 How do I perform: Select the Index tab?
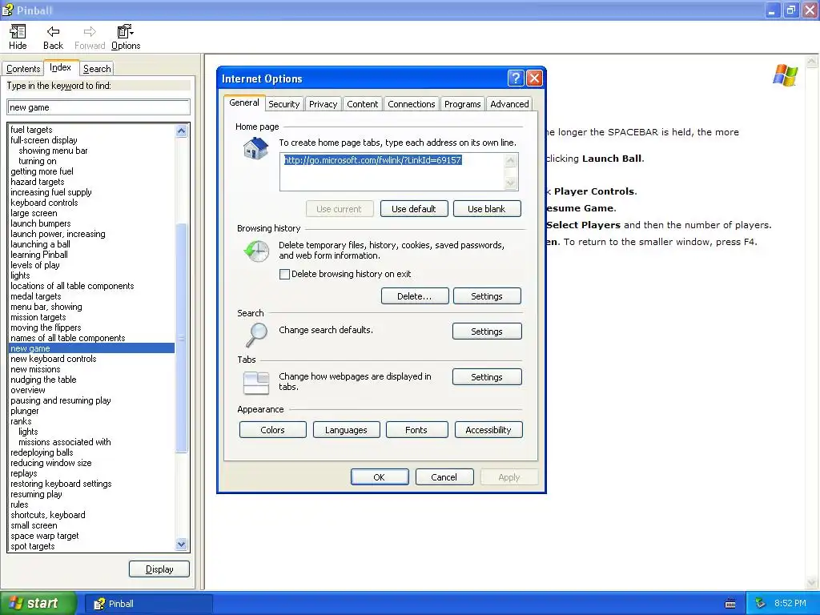coord(60,67)
